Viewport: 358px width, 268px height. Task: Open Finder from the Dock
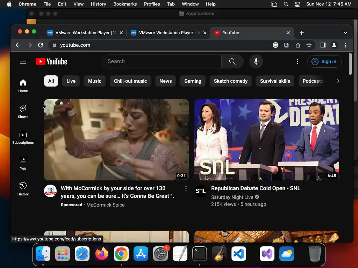pos(43,254)
